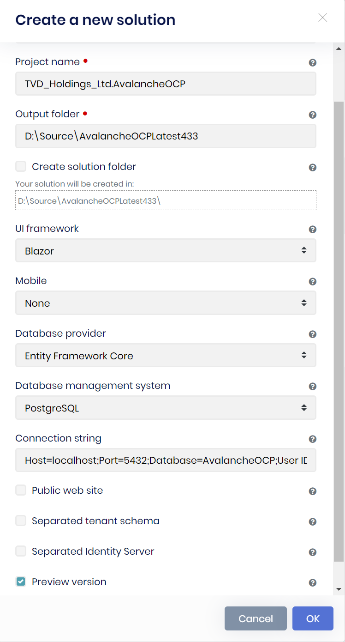
Task: Show help for Database provider
Action: [x=312, y=334]
